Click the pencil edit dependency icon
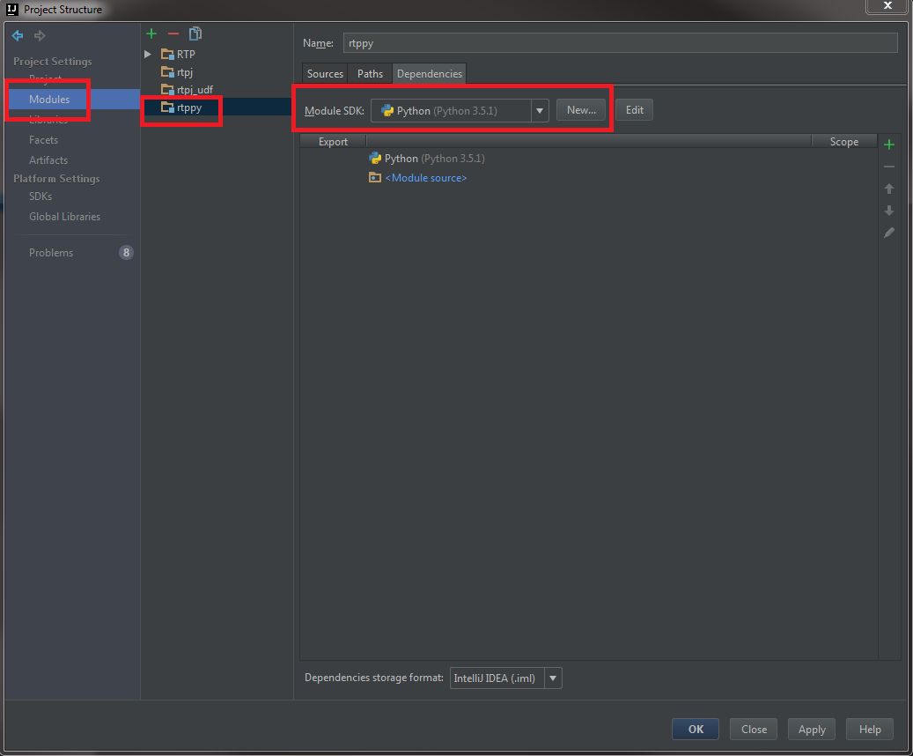This screenshot has width=913, height=756. click(889, 233)
